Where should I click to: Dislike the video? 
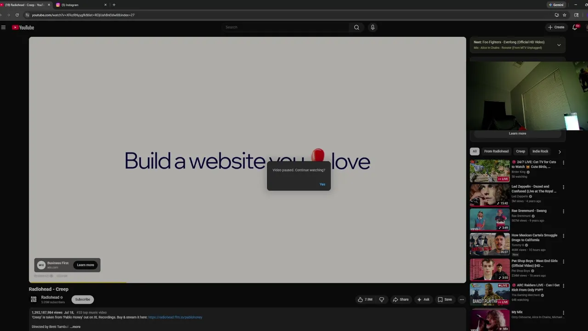382,299
